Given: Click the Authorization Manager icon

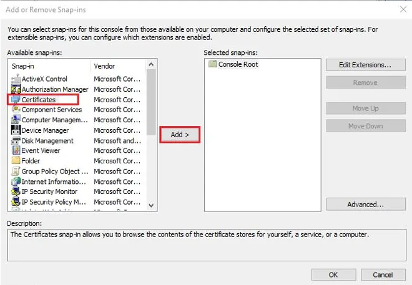Looking at the screenshot, I should point(16,89).
